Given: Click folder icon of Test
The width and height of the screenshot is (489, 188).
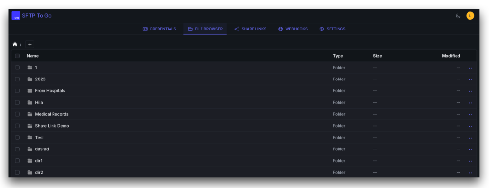Looking at the screenshot, I should [30, 138].
